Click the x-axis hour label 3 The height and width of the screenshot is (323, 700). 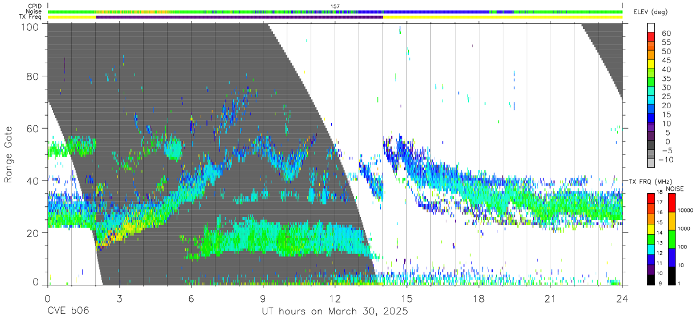(x=120, y=298)
